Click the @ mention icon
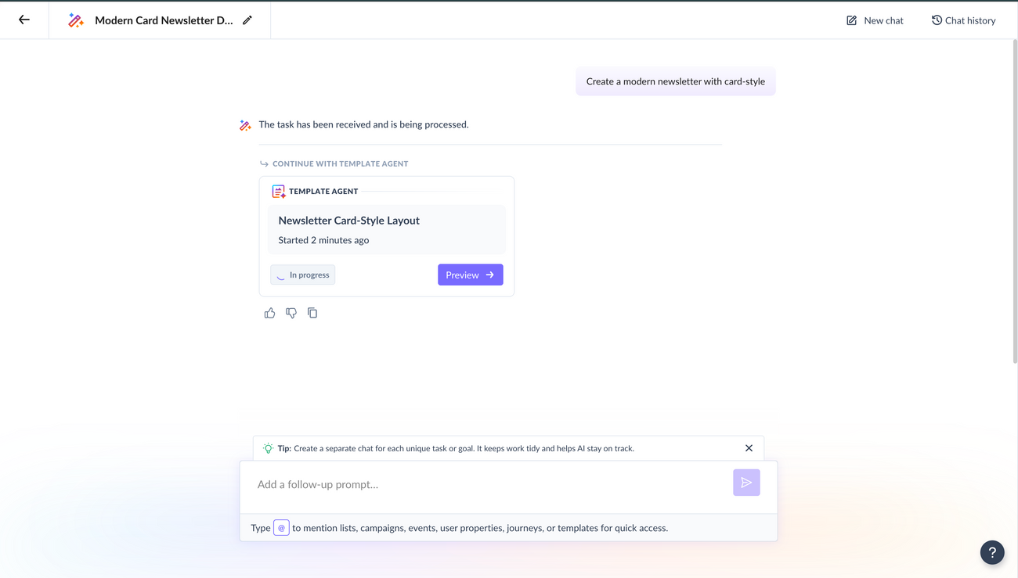The image size is (1018, 578). pos(281,528)
